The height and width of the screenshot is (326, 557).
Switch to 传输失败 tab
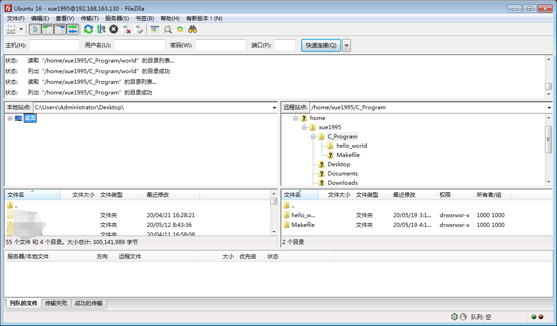56,303
